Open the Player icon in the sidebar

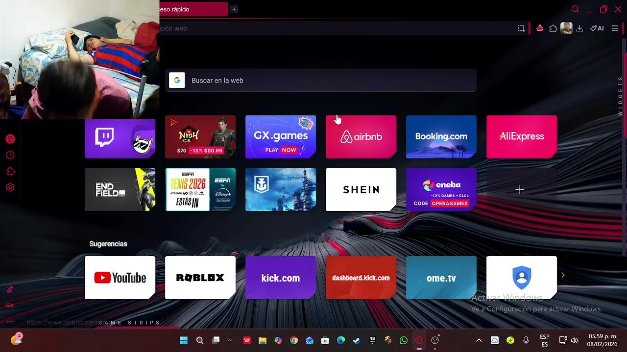pos(10,139)
